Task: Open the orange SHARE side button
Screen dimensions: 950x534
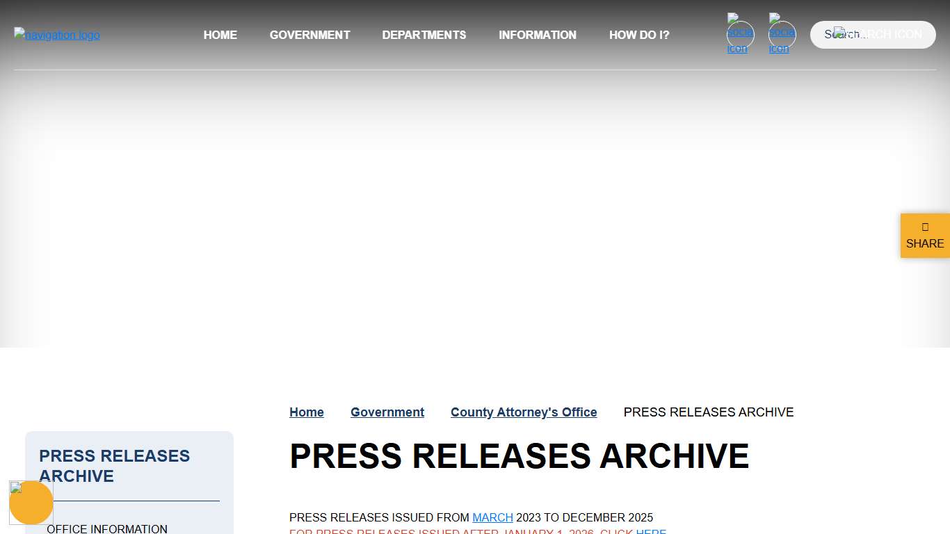Action: (924, 236)
